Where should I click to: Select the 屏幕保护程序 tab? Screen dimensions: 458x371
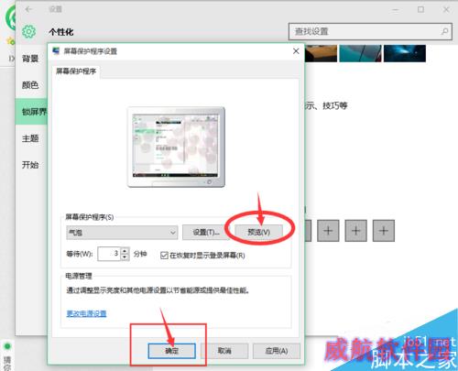(x=76, y=71)
